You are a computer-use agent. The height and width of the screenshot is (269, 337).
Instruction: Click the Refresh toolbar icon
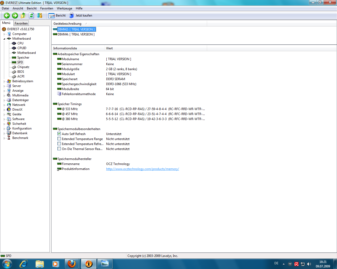[x=31, y=15]
